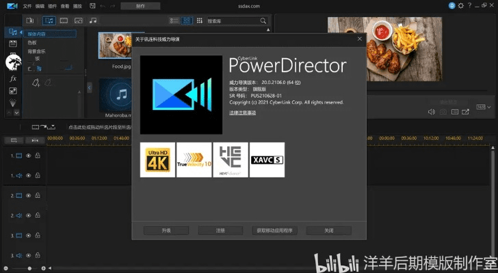Click the search magnifier icon
Screen dimensions: 498x273
pyautogui.click(x=263, y=21)
